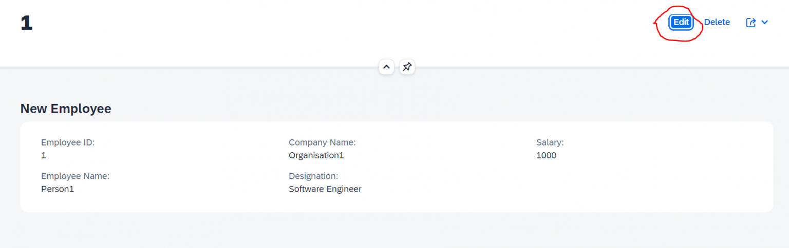This screenshot has height=248, width=789.
Task: Click the Salary field label
Action: [x=550, y=142]
